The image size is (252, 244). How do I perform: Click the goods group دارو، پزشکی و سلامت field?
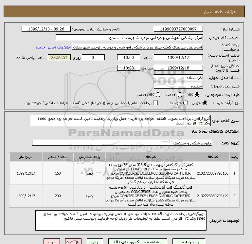[x=122, y=143]
